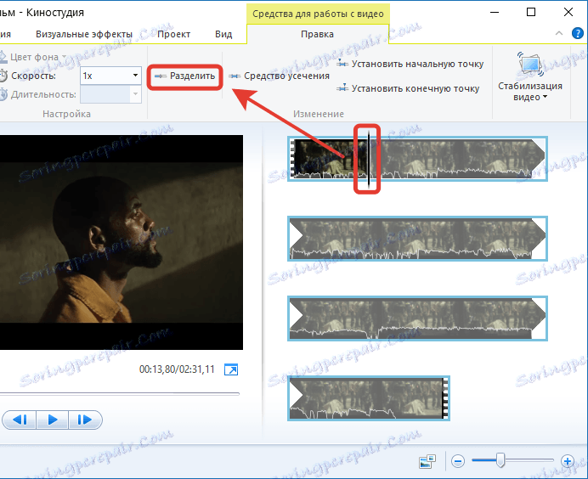The width and height of the screenshot is (588, 479).
Task: Open Стабилизация видео dropdown
Action: (530, 92)
